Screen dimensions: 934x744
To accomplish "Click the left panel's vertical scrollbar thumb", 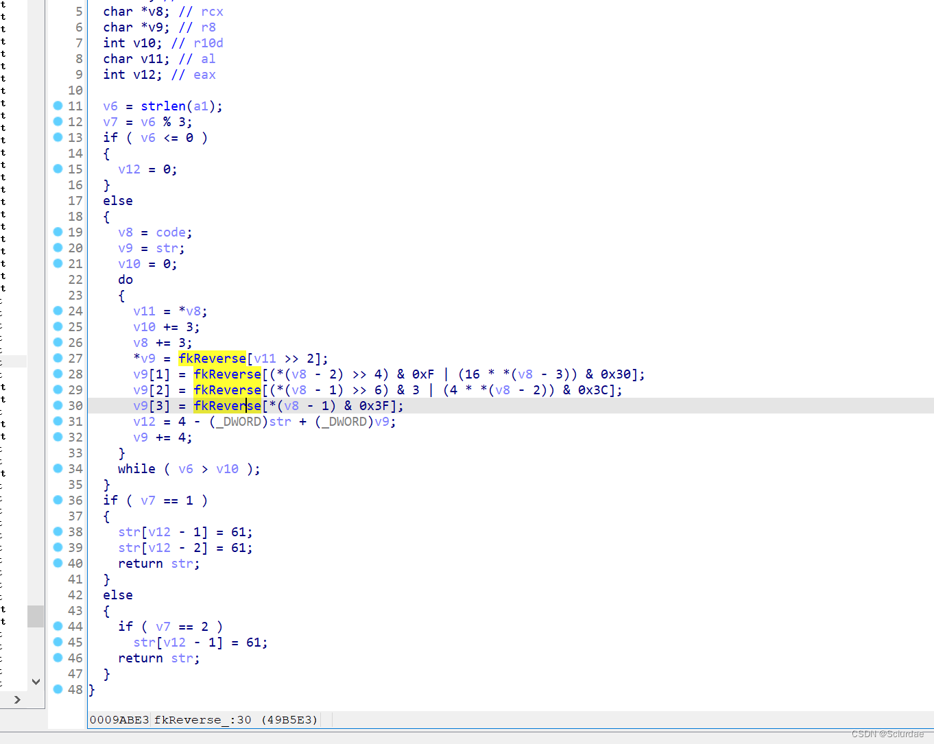I will (x=36, y=616).
